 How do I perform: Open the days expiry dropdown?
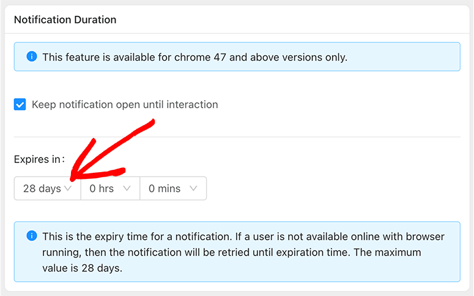point(48,189)
